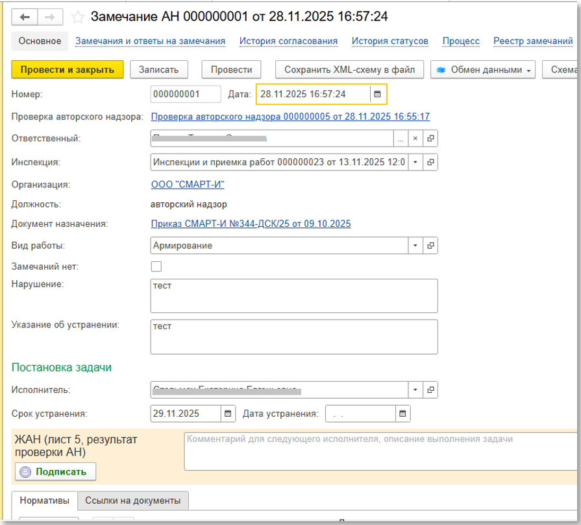Screen dimensions: 581x525
Task: Clear the Ответственный field with X icon
Action: pos(415,139)
